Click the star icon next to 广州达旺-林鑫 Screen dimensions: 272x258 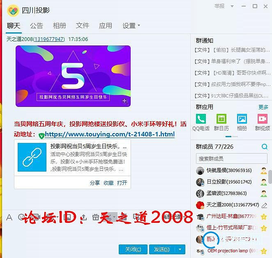click(264, 217)
